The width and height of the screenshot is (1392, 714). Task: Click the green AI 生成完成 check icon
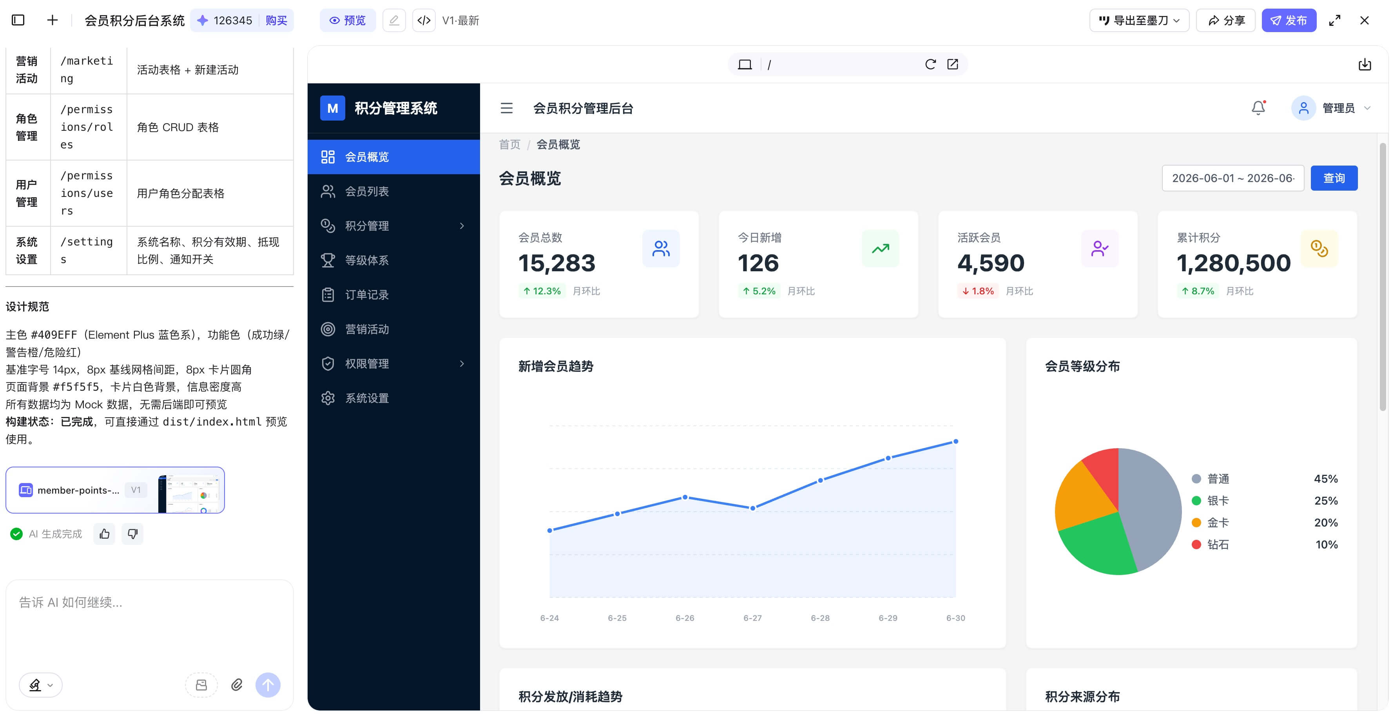(17, 534)
